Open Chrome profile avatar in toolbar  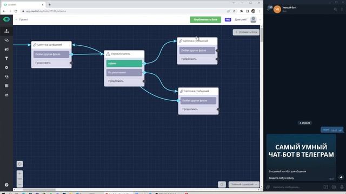click(x=254, y=11)
